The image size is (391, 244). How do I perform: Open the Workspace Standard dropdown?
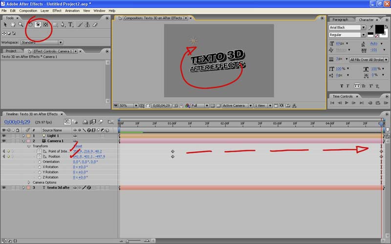[x=42, y=42]
